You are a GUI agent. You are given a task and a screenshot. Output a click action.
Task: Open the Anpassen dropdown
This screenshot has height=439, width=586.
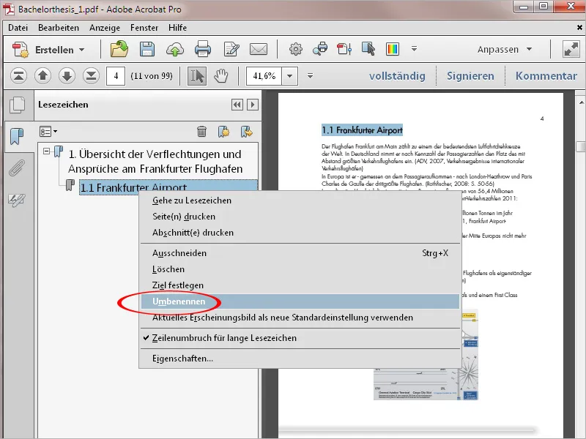click(513, 50)
